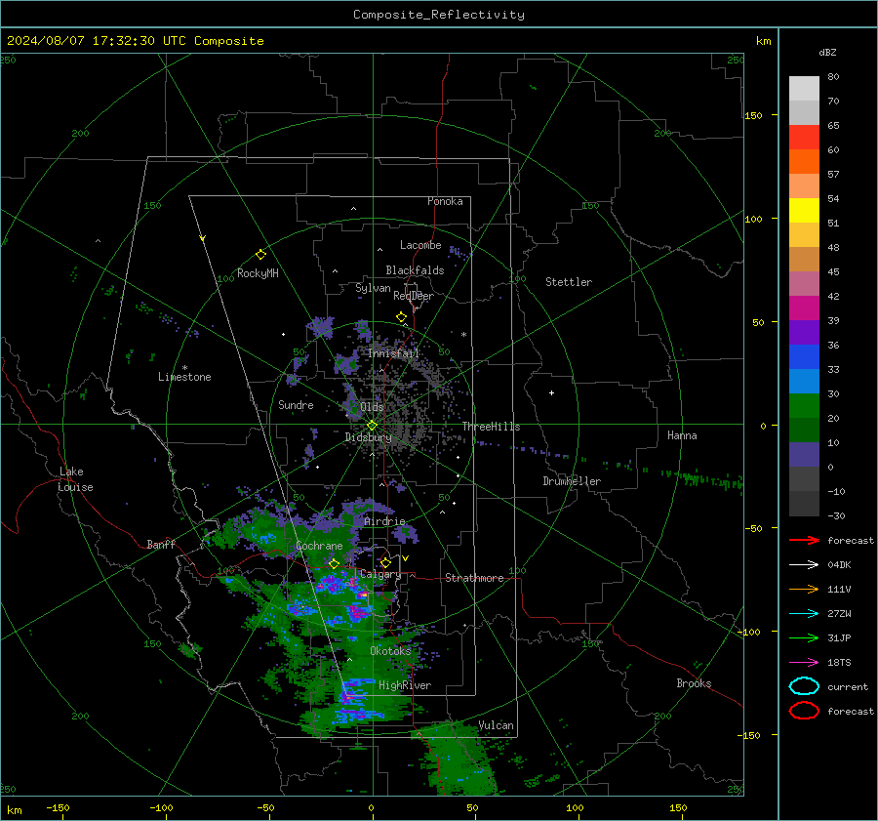
Task: Select the orange 57 dBZ color swatch
Action: pyautogui.click(x=804, y=162)
